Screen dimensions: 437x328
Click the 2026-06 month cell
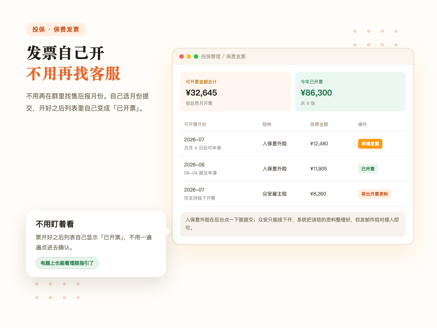click(194, 164)
